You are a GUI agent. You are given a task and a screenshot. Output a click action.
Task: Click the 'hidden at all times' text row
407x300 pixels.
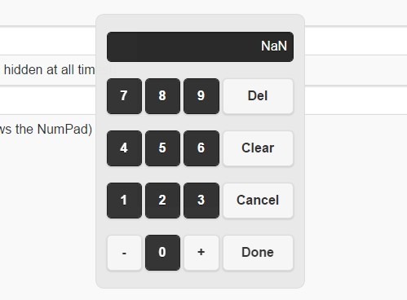pos(50,70)
